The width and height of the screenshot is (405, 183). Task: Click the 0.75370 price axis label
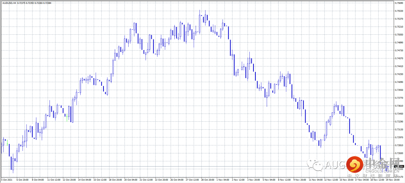pyautogui.click(x=399, y=19)
